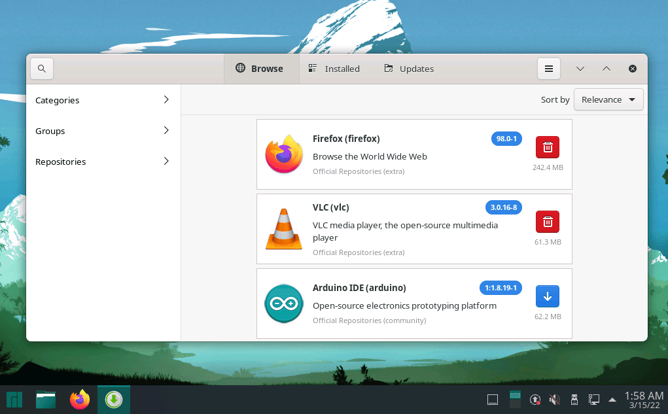Switch to the Installed tab

pos(334,69)
